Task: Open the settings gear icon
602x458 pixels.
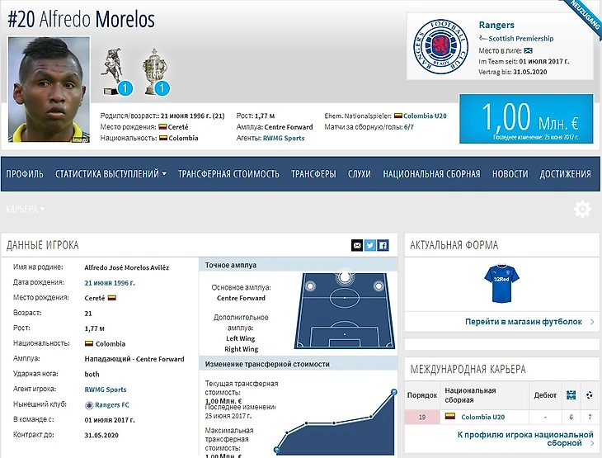Action: (582, 209)
